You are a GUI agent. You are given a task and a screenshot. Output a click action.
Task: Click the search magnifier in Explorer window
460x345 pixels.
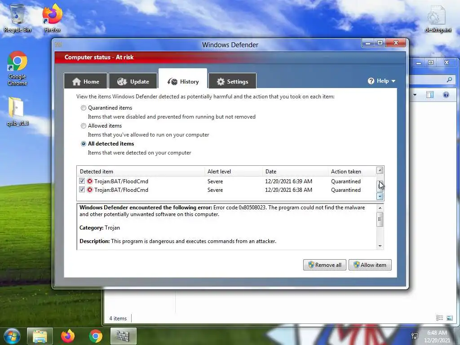(x=449, y=80)
